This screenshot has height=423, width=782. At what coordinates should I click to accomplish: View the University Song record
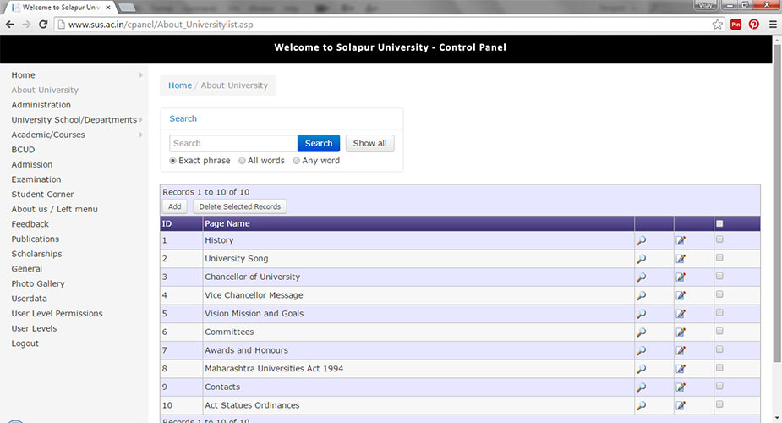pos(642,259)
